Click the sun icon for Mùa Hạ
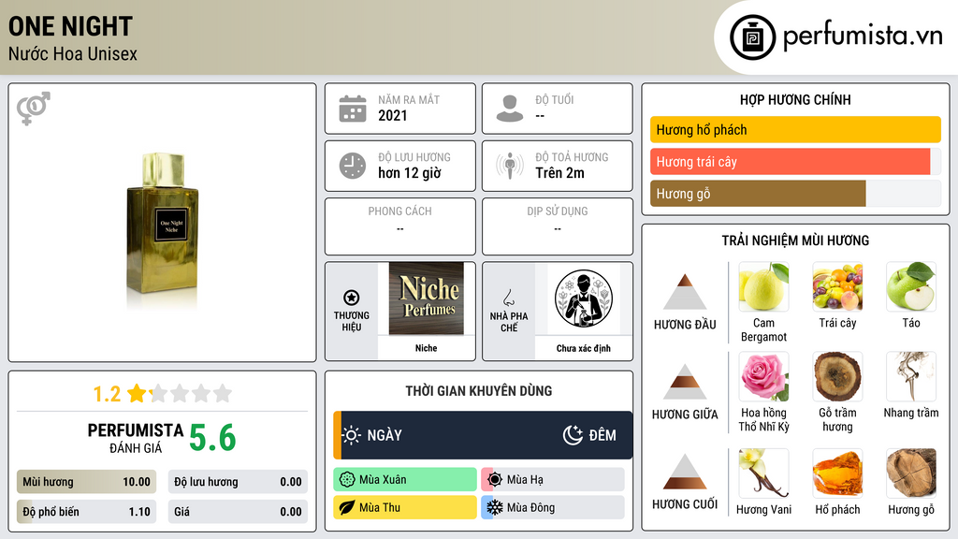 [495, 480]
